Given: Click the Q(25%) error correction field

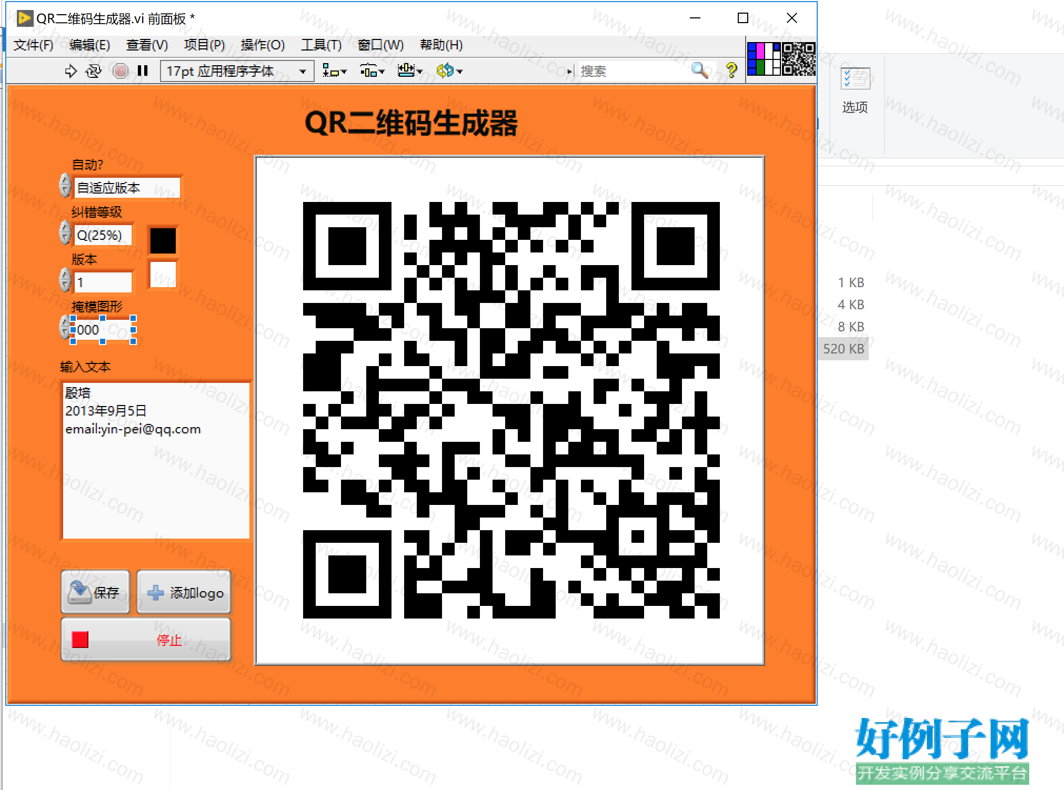Looking at the screenshot, I should [103, 235].
